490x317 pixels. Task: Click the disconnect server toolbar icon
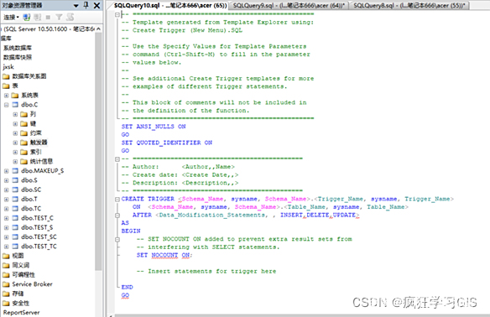click(38, 17)
